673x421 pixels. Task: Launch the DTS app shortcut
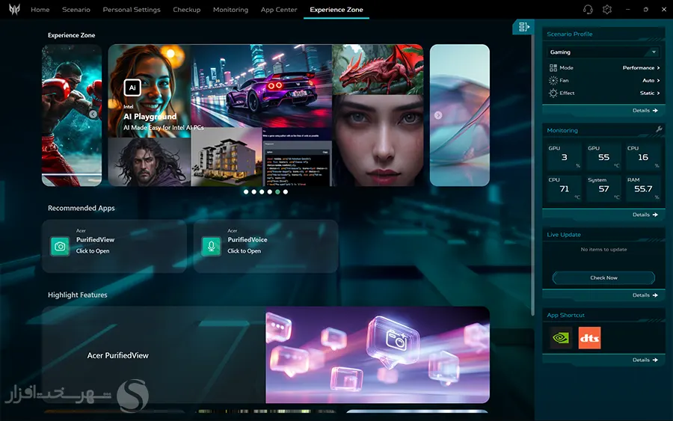589,338
